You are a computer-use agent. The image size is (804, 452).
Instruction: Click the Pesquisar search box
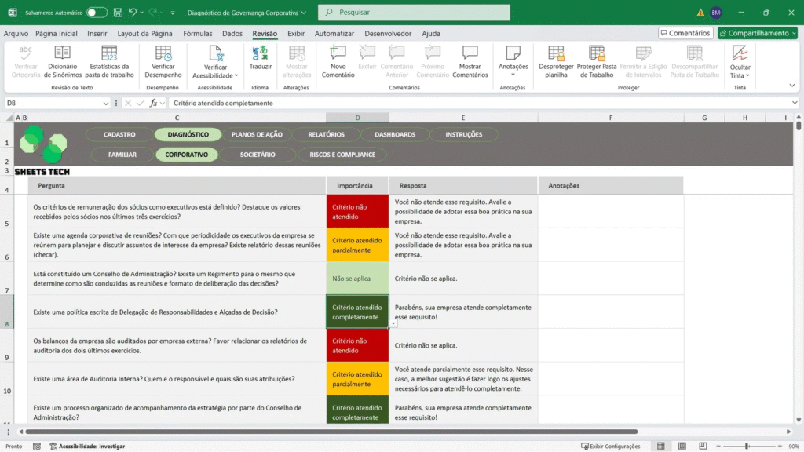click(x=414, y=13)
